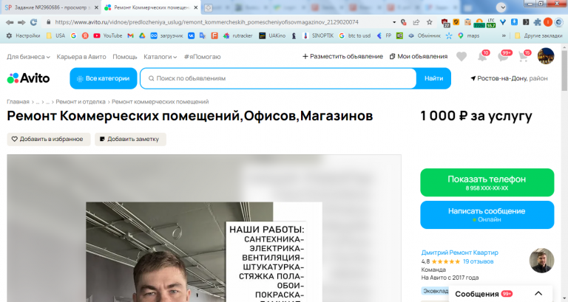568x302 pixels.
Task: Open the 19 отзывов reviews link
Action: click(x=479, y=261)
